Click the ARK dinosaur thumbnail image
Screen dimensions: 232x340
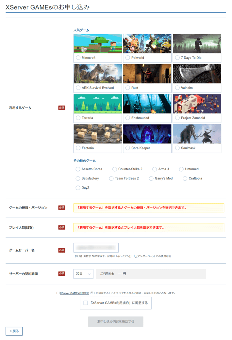click(x=98, y=74)
